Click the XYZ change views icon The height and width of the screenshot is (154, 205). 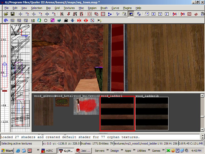point(118,14)
